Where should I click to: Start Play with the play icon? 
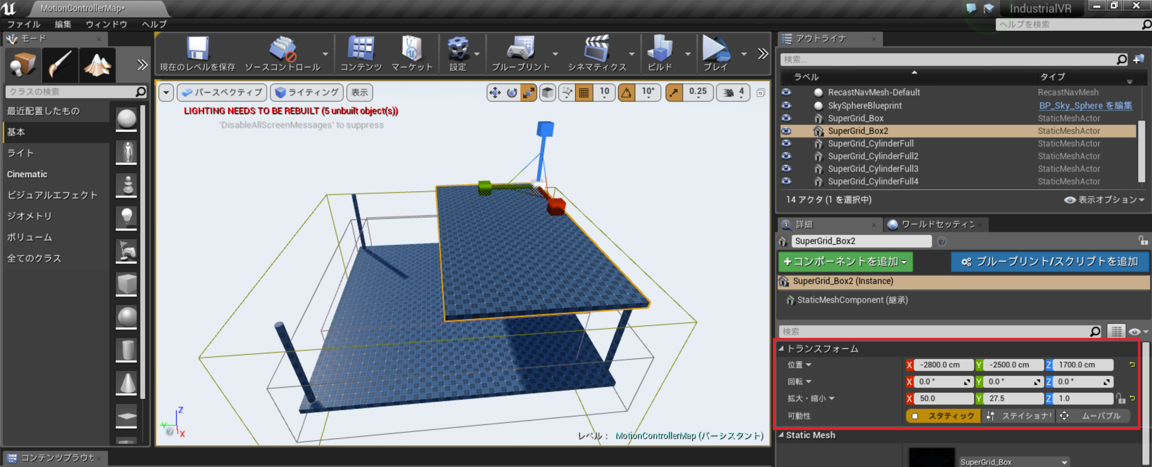(x=716, y=53)
